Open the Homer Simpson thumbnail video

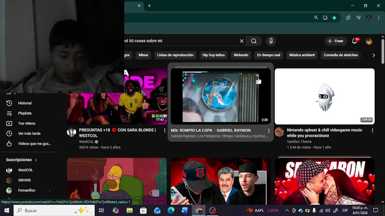[x=117, y=181]
